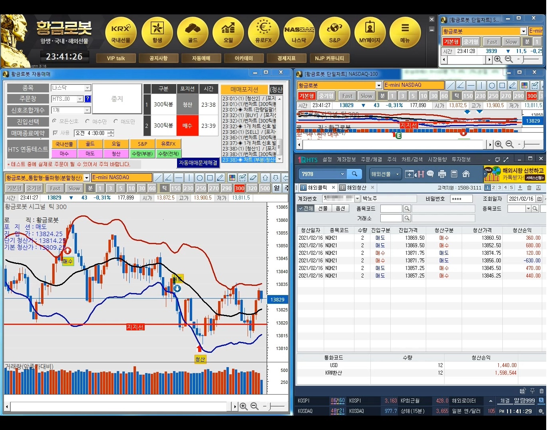Open the 나스닥 gold coin icon
547x430 pixels.
coord(299,33)
